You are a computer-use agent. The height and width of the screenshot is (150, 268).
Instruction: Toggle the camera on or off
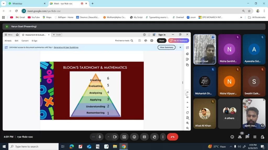point(115,137)
